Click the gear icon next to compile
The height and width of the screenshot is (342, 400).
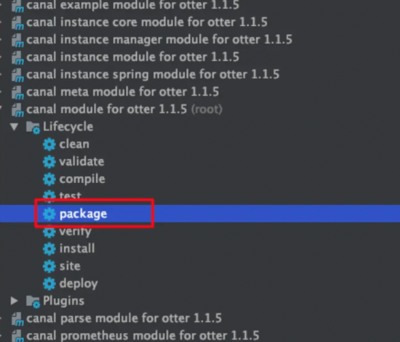pos(49,179)
